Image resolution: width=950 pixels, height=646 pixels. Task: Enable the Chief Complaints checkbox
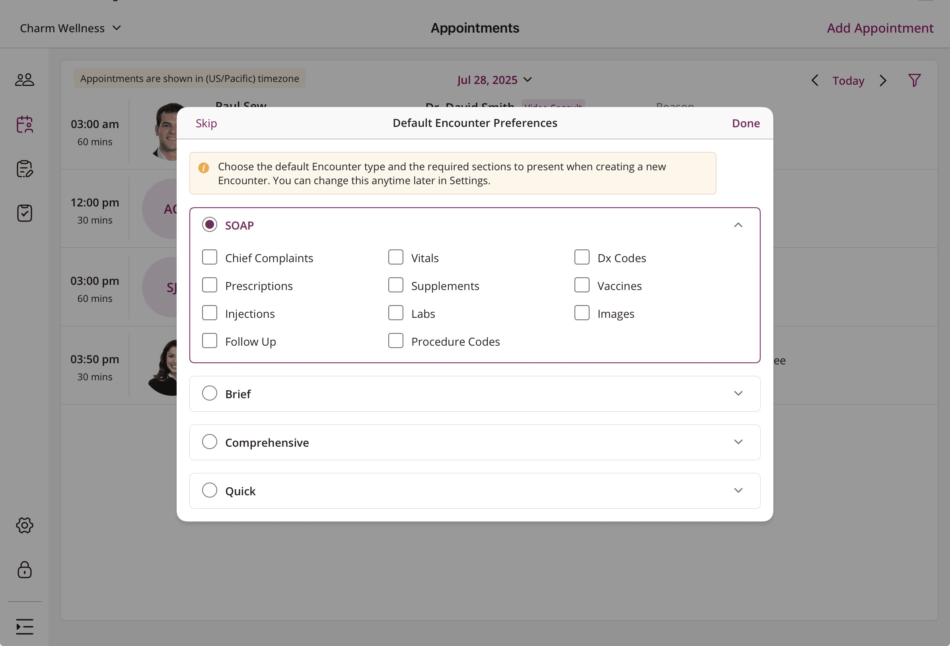(210, 257)
